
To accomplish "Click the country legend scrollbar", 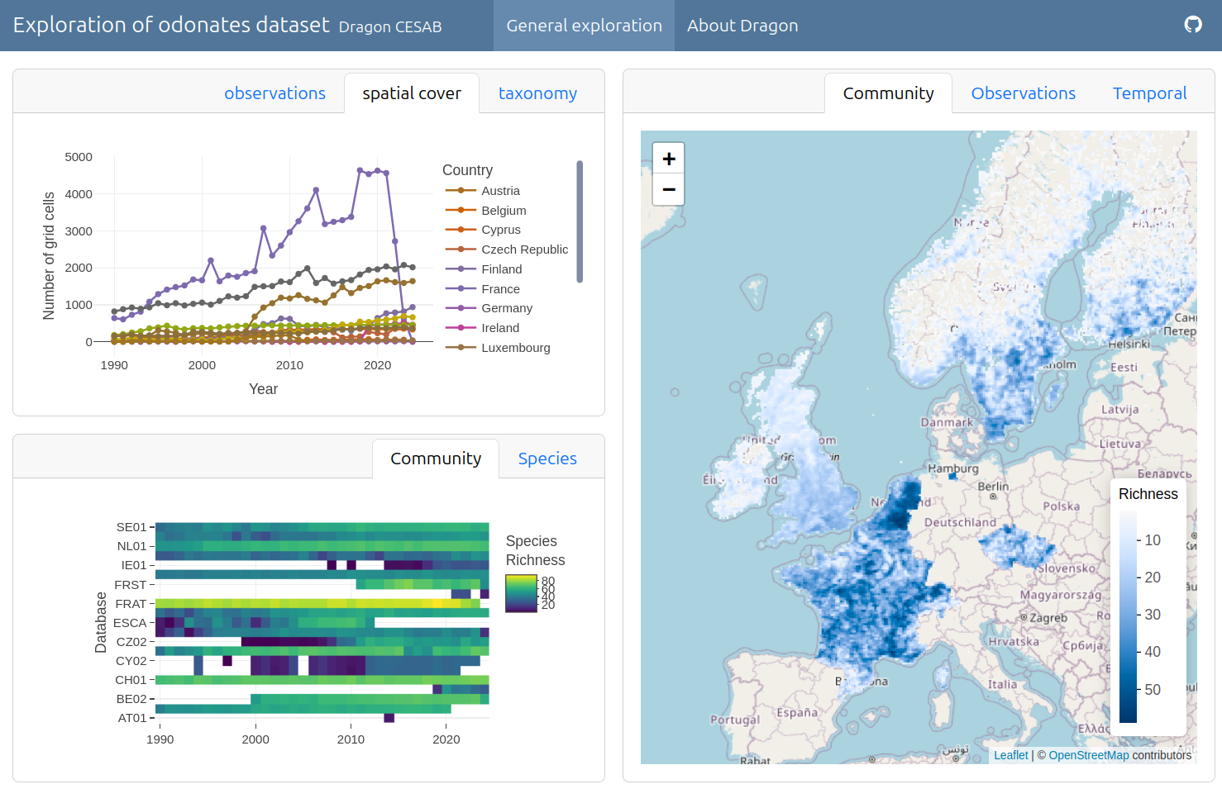I will coord(580,221).
